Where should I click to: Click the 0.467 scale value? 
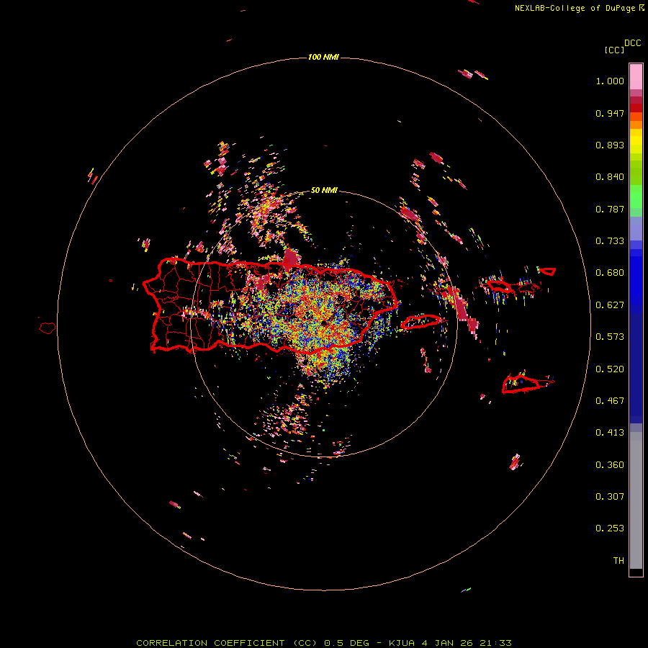coord(610,401)
